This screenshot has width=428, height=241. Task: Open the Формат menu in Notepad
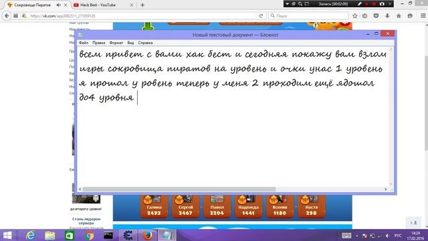116,43
